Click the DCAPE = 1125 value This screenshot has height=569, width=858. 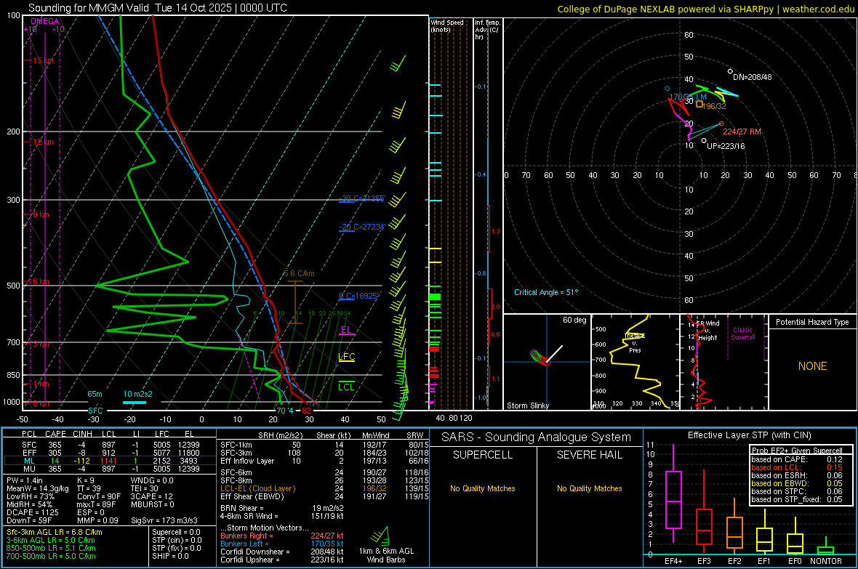click(x=32, y=512)
